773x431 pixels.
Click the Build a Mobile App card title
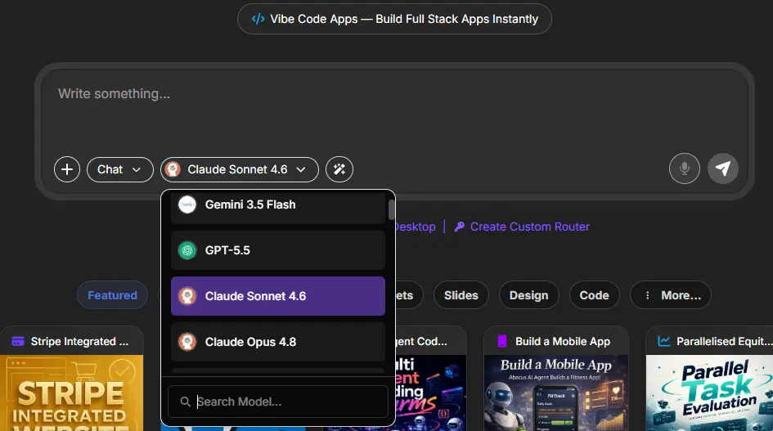(x=563, y=341)
